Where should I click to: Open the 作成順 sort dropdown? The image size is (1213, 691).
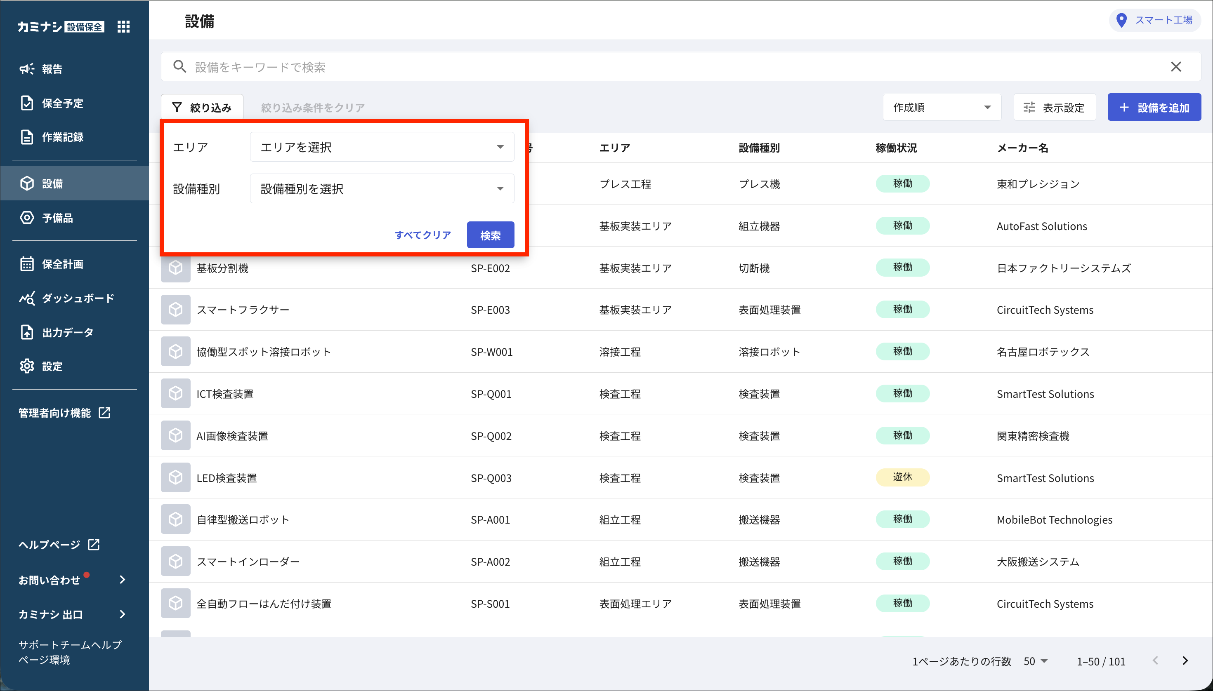click(942, 107)
